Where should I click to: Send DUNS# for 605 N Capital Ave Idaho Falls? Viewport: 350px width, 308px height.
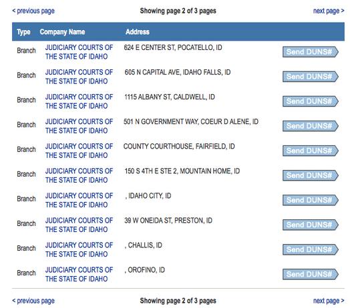click(x=311, y=77)
